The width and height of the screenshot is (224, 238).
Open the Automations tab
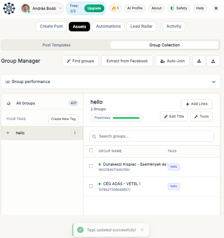click(108, 26)
